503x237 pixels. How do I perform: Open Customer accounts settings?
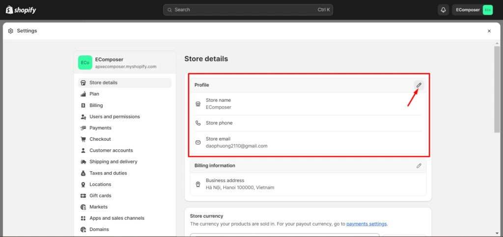[111, 151]
